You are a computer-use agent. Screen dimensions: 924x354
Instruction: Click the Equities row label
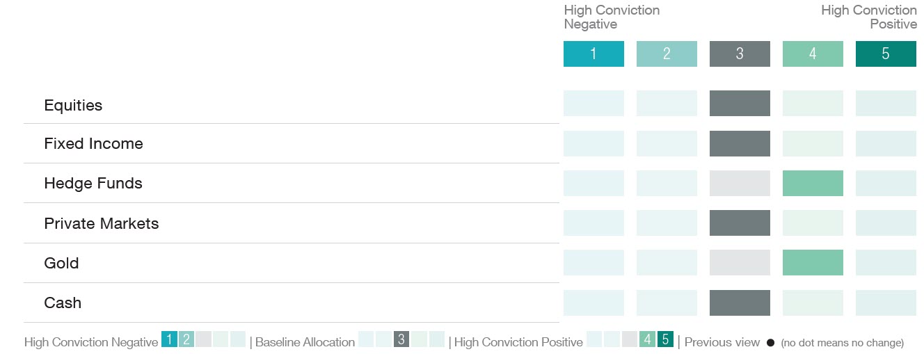pyautogui.click(x=73, y=106)
